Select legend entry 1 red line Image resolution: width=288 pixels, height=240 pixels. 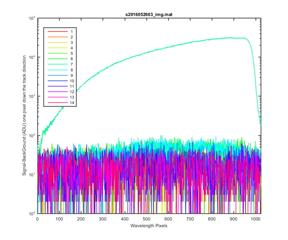[x=58, y=32]
